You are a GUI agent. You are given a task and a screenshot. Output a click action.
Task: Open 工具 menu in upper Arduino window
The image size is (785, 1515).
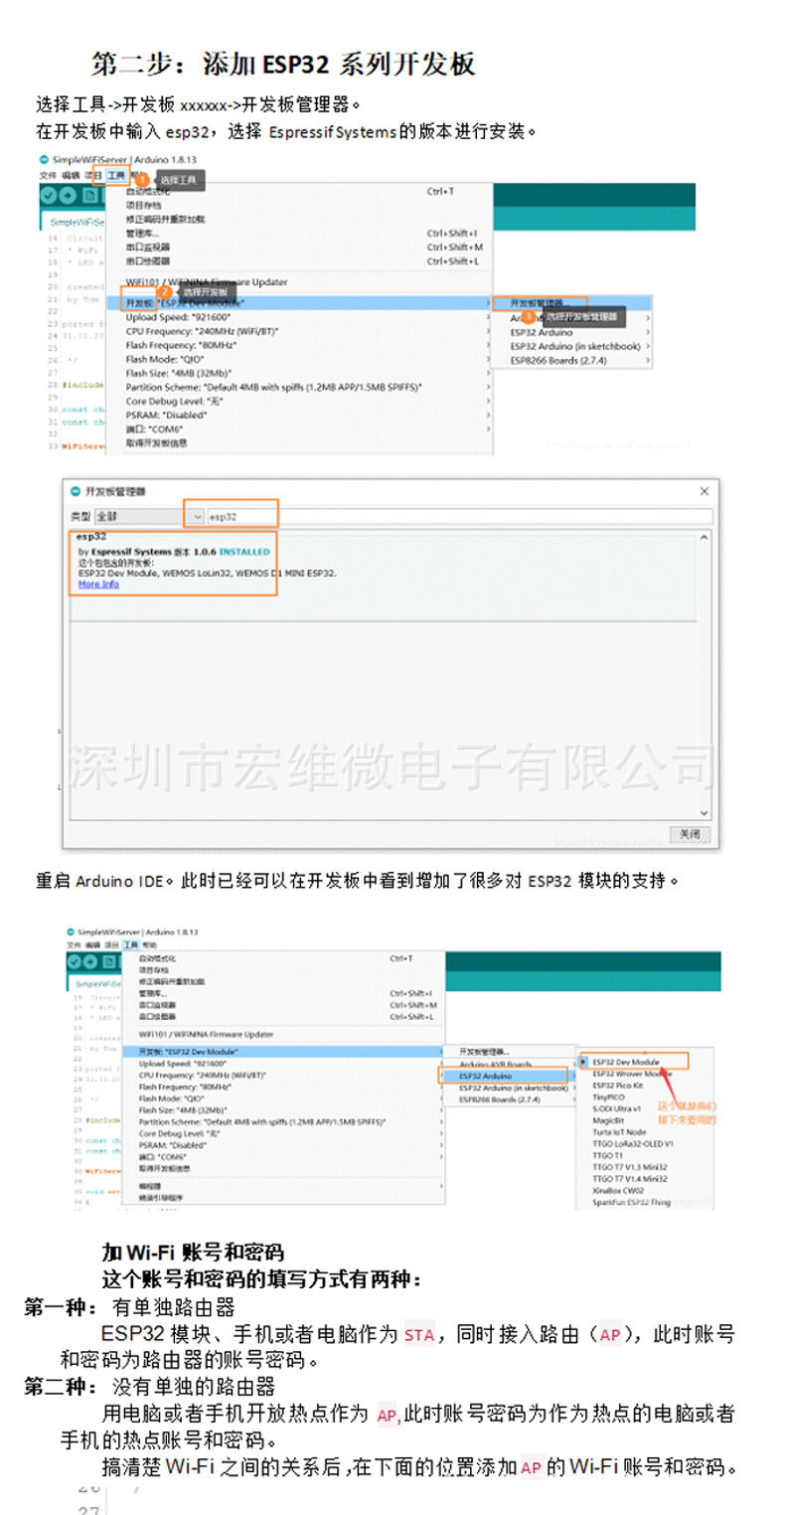(116, 174)
